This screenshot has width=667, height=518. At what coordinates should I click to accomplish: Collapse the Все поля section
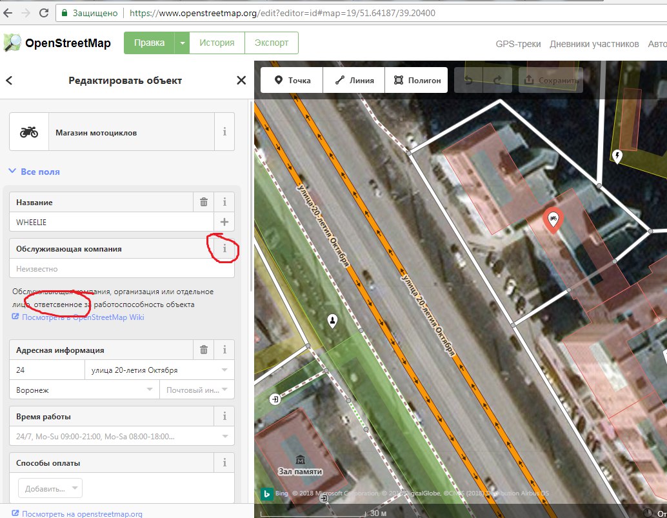click(34, 172)
